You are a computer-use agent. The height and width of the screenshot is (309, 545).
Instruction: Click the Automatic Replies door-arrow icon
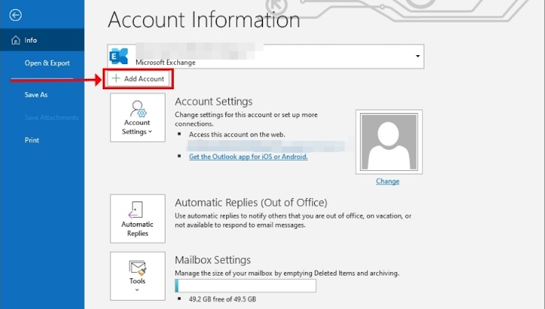[x=136, y=210]
